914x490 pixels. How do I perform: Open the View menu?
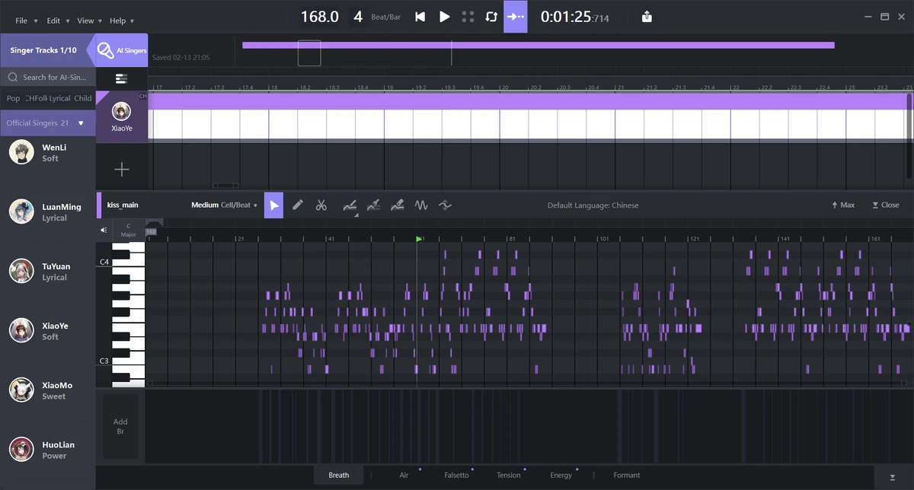tap(86, 21)
